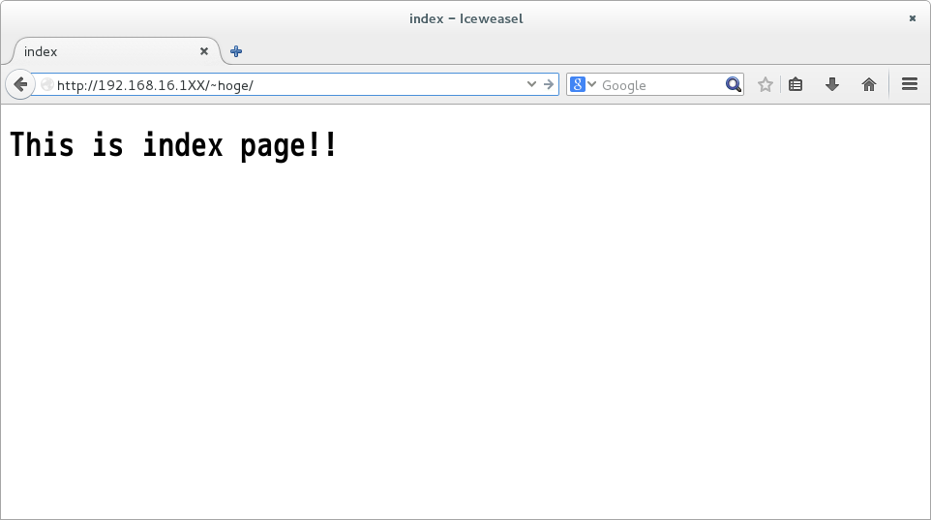The width and height of the screenshot is (931, 520).
Task: Open the URL history dropdown arrow
Action: [x=531, y=84]
